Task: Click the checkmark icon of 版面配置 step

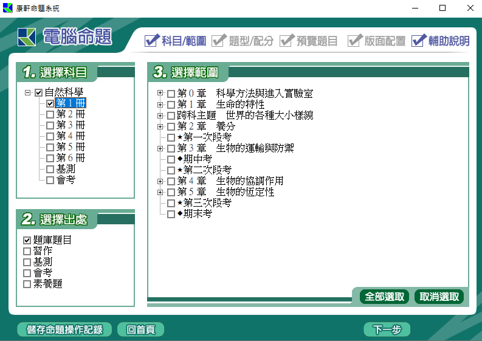Action: (355, 41)
